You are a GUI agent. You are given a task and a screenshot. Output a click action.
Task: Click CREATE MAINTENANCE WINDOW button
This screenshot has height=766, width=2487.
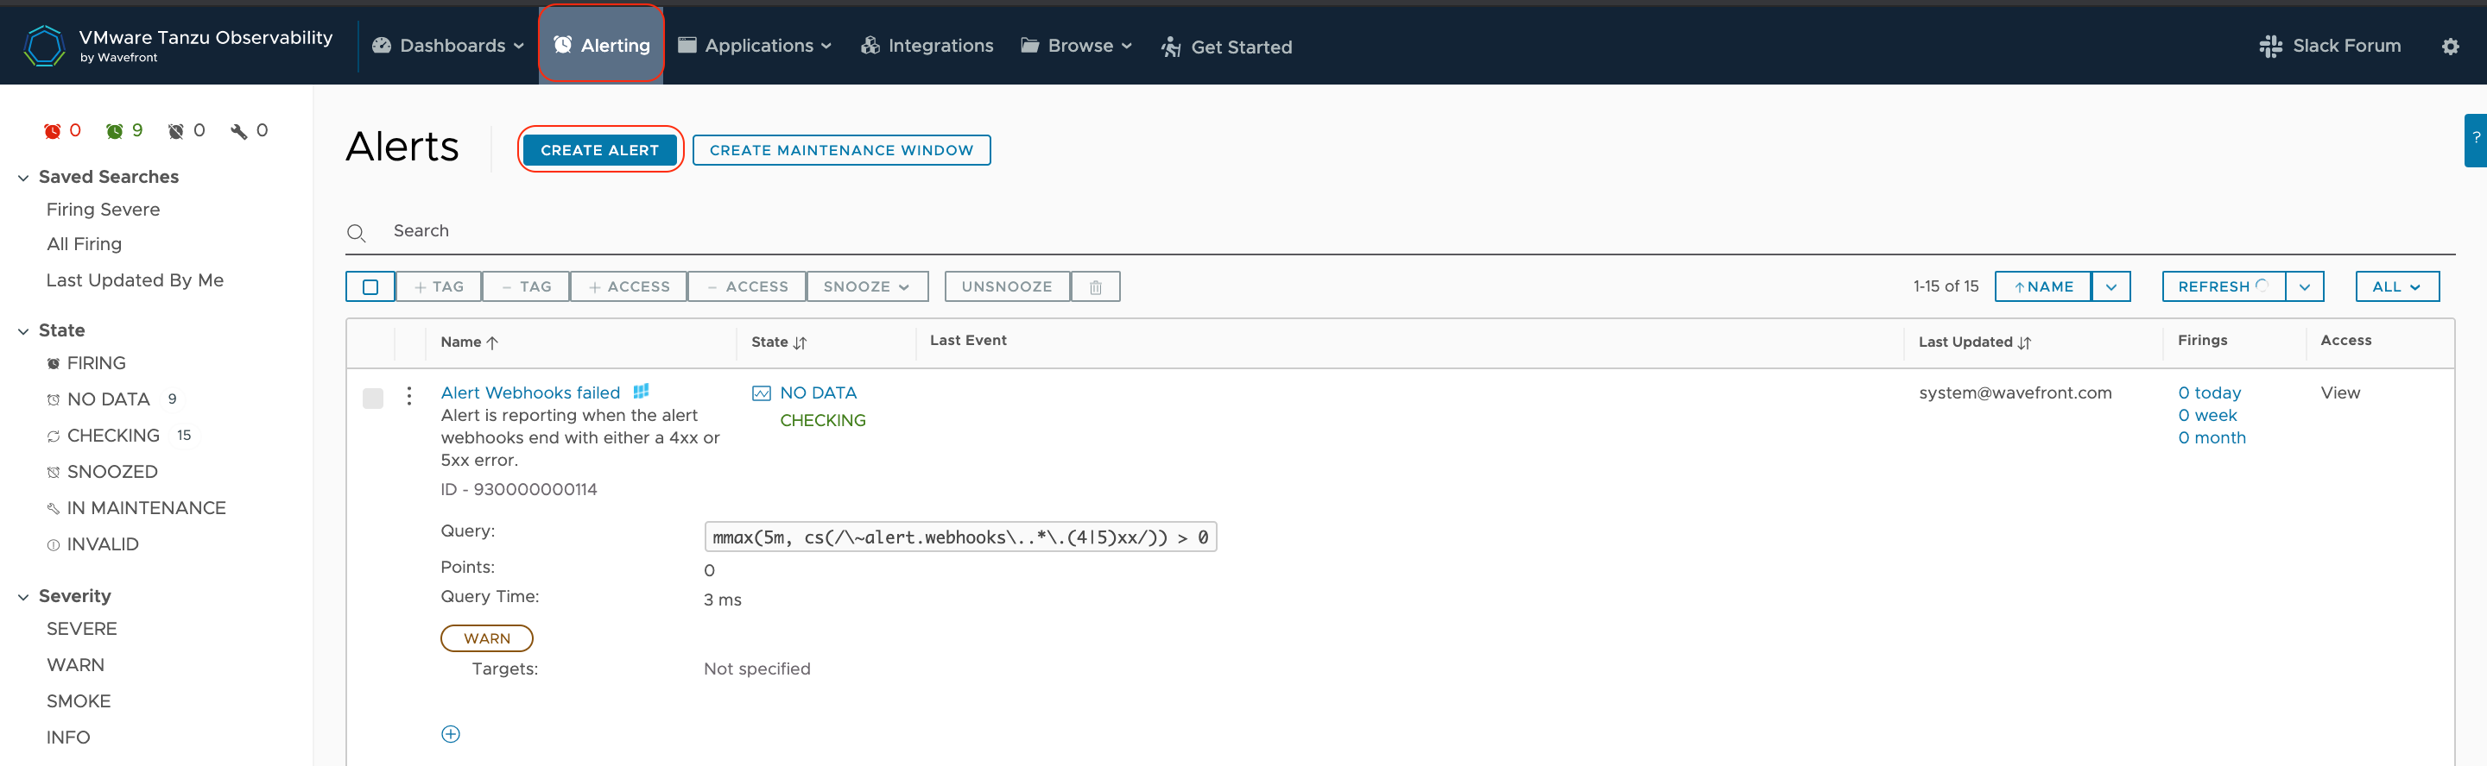841,149
